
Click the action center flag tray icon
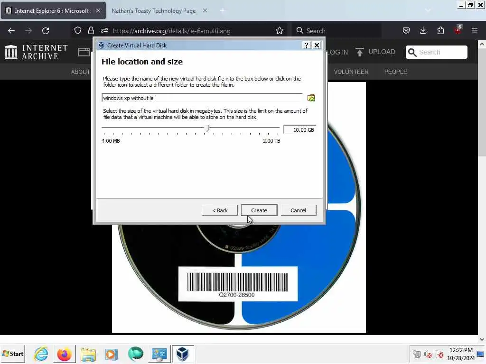point(439,354)
